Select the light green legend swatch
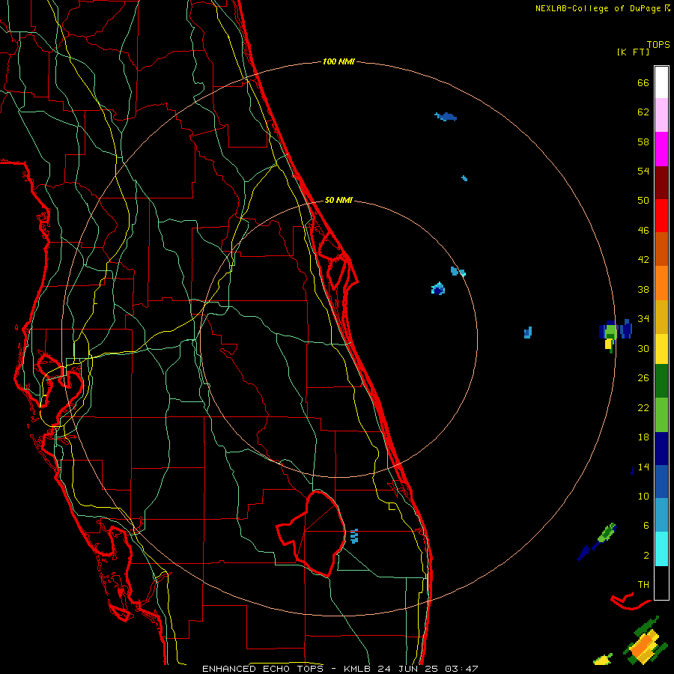 coord(661,415)
